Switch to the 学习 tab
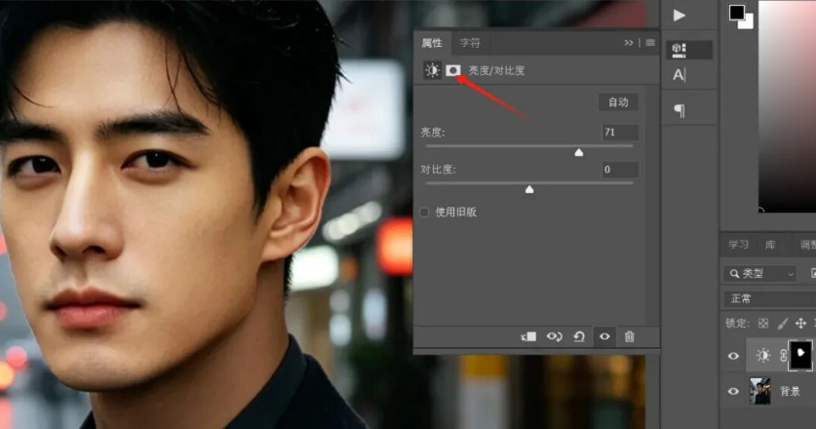Image resolution: width=816 pixels, height=429 pixels. 738,245
